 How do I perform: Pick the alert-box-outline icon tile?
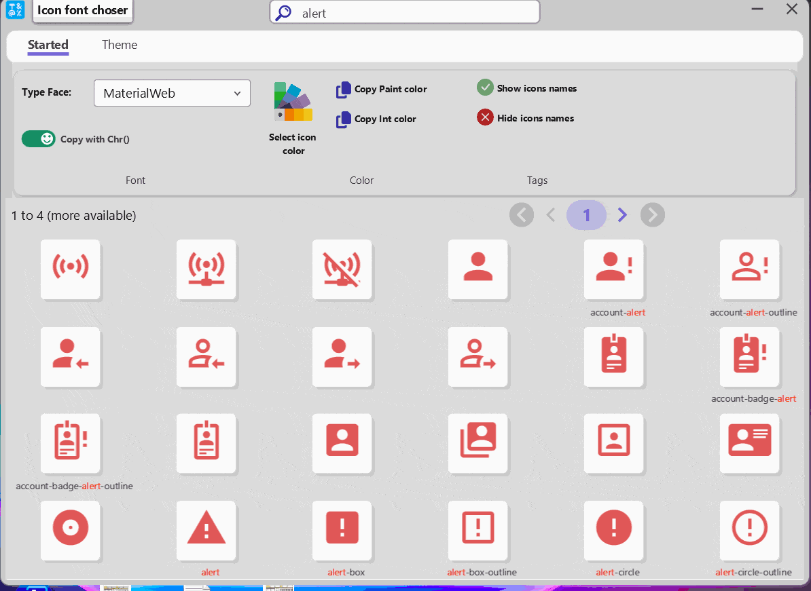[x=478, y=531]
